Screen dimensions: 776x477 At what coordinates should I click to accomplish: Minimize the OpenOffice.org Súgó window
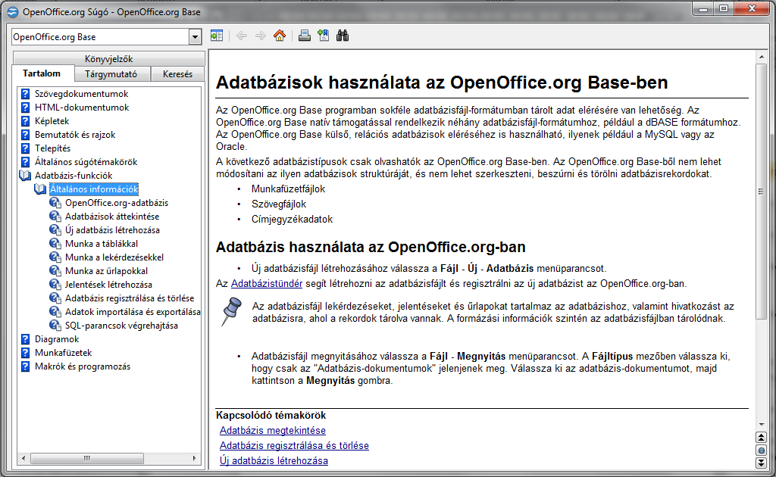(x=702, y=9)
